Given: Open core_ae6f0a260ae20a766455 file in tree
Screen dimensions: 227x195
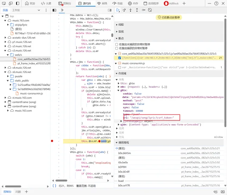Looking at the screenshot, I should [x=34, y=59].
